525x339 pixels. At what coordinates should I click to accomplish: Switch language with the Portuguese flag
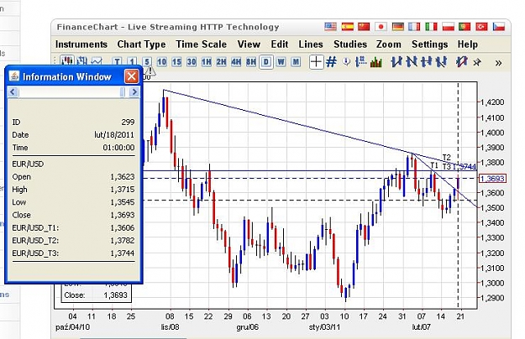tap(465, 27)
